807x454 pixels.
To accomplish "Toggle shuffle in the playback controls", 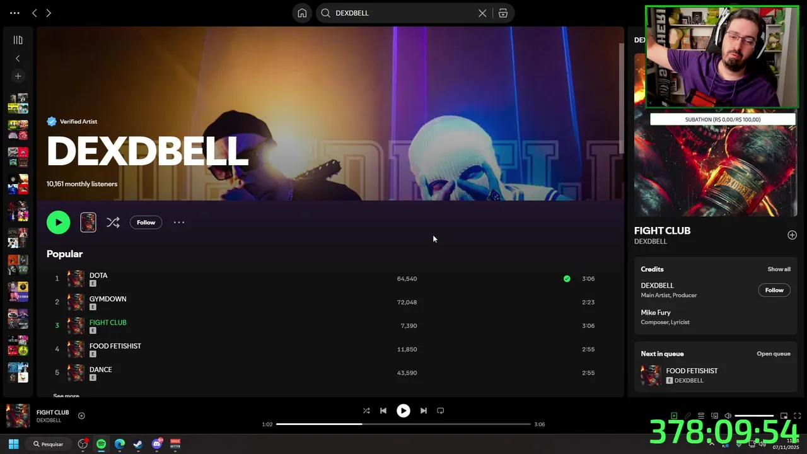I will [x=366, y=410].
